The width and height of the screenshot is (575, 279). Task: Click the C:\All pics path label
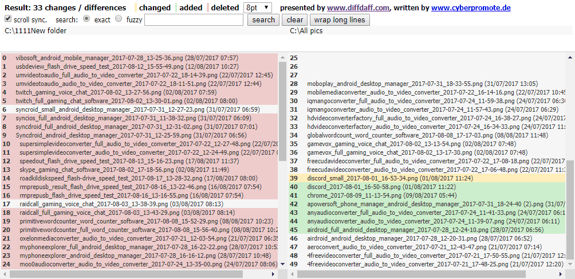[x=306, y=31]
